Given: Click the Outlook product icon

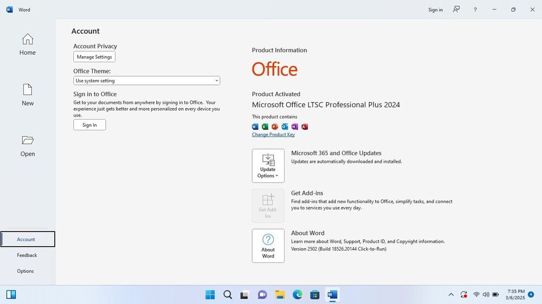Looking at the screenshot, I should click(x=285, y=127).
